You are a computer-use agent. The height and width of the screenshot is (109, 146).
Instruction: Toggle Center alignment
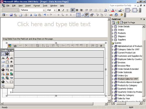[77, 10]
